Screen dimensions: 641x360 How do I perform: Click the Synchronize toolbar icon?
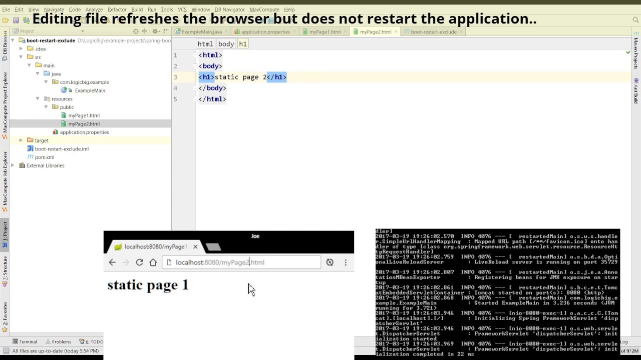(x=27, y=20)
